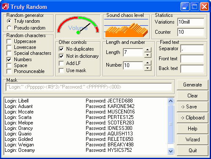Increase Number with the up arrow
Image resolution: width=211 pixels, height=159 pixels.
point(148,63)
